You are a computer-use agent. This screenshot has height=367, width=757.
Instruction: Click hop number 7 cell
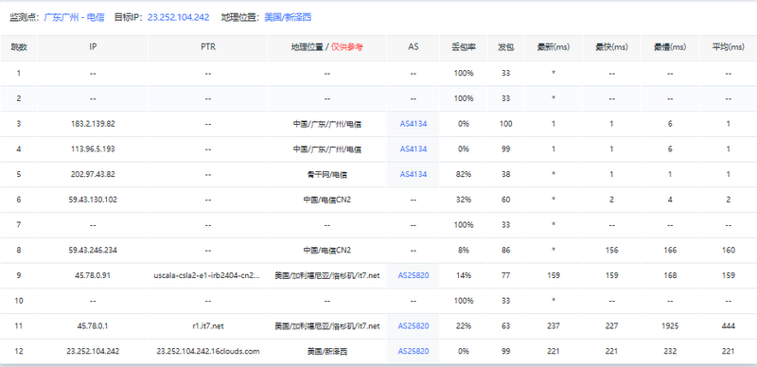19,224
